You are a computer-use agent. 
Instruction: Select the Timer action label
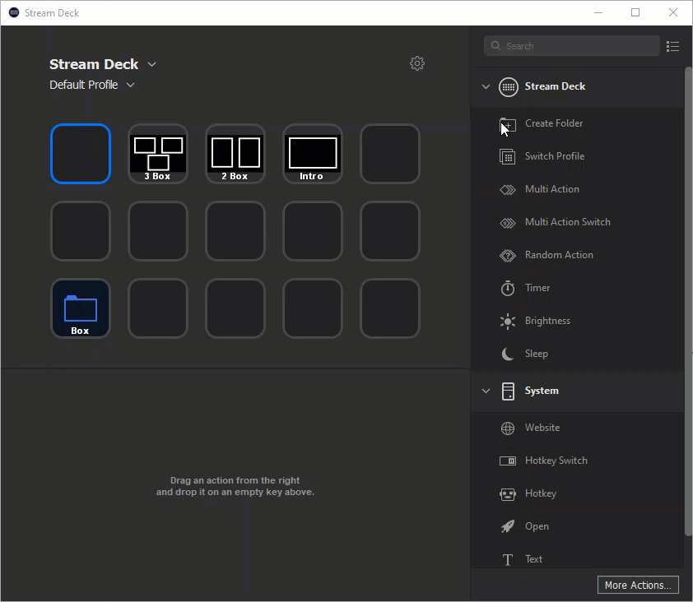537,288
